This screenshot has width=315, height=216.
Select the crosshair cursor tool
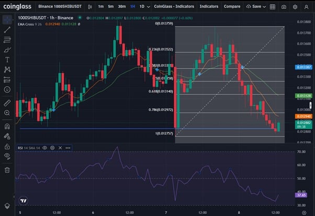coord(7,20)
